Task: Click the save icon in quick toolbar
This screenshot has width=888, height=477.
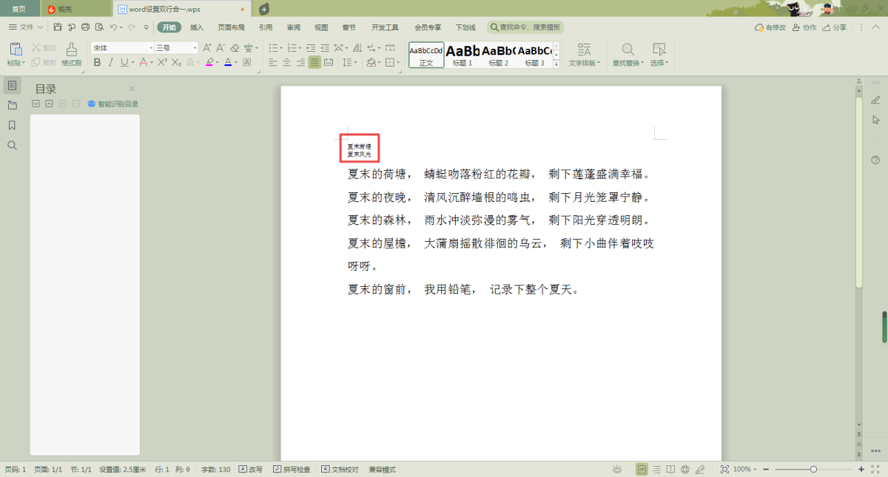Action: tap(58, 27)
